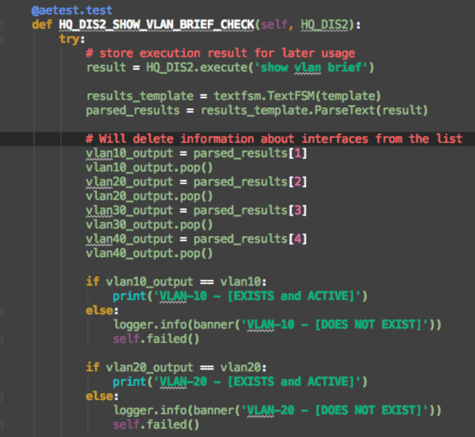Viewport: 475px width, 437px height.
Task: Click index 1 in parsed_results[1]
Action: (297, 153)
